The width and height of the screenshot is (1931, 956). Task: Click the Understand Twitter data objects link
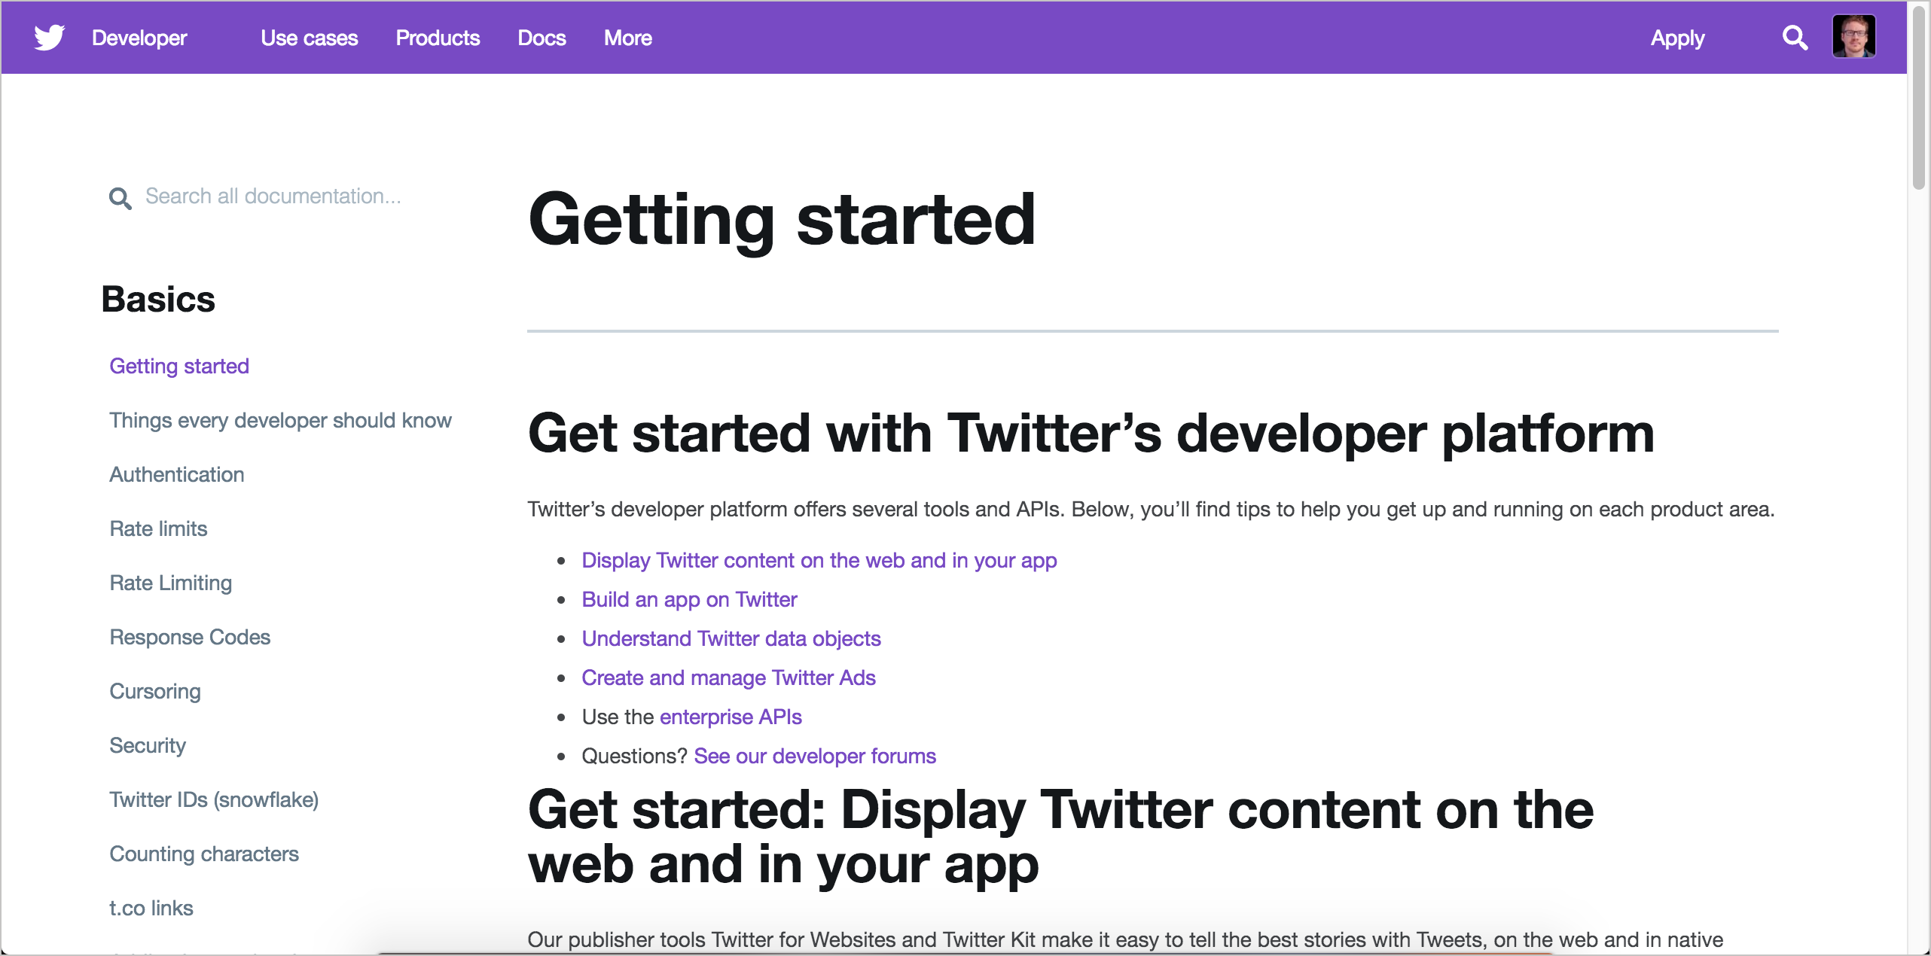pos(731,638)
